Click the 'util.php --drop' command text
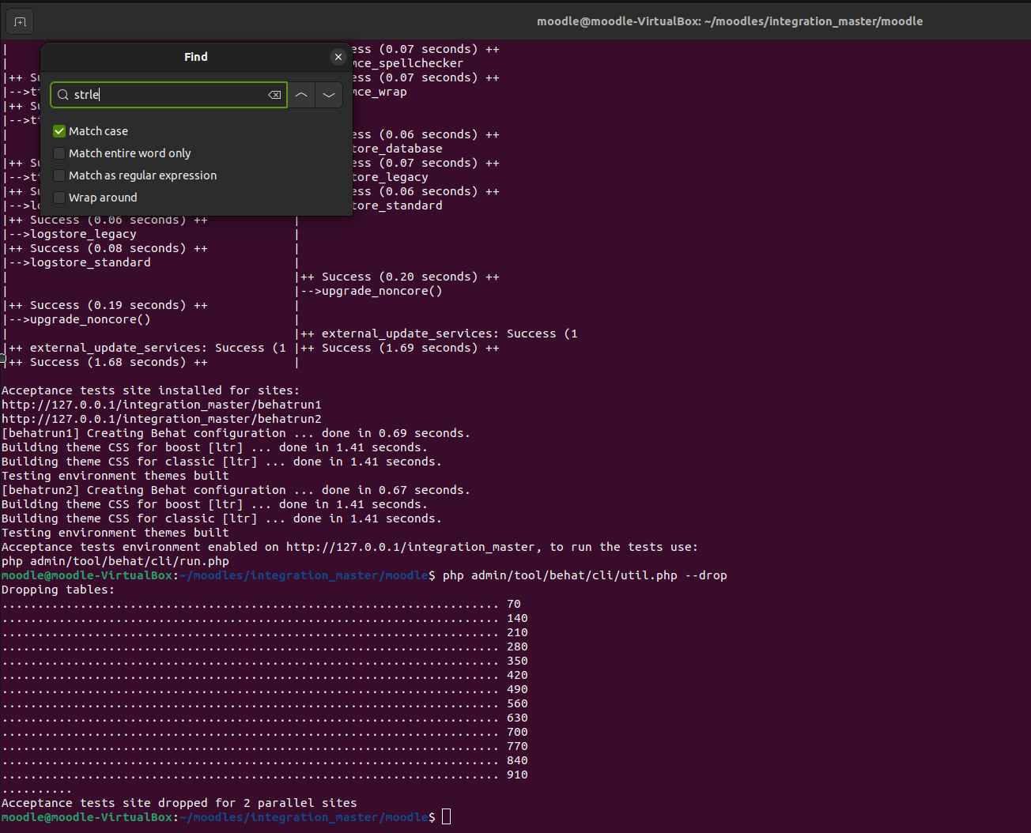This screenshot has height=833, width=1031. tap(585, 575)
